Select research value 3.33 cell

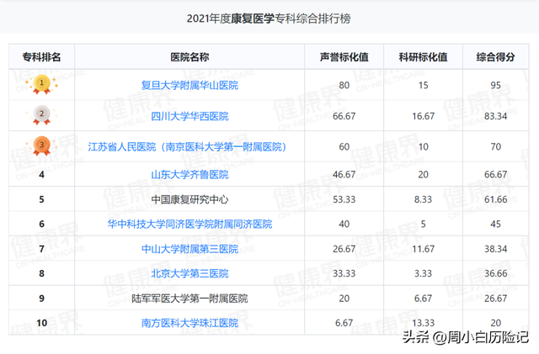tap(423, 273)
